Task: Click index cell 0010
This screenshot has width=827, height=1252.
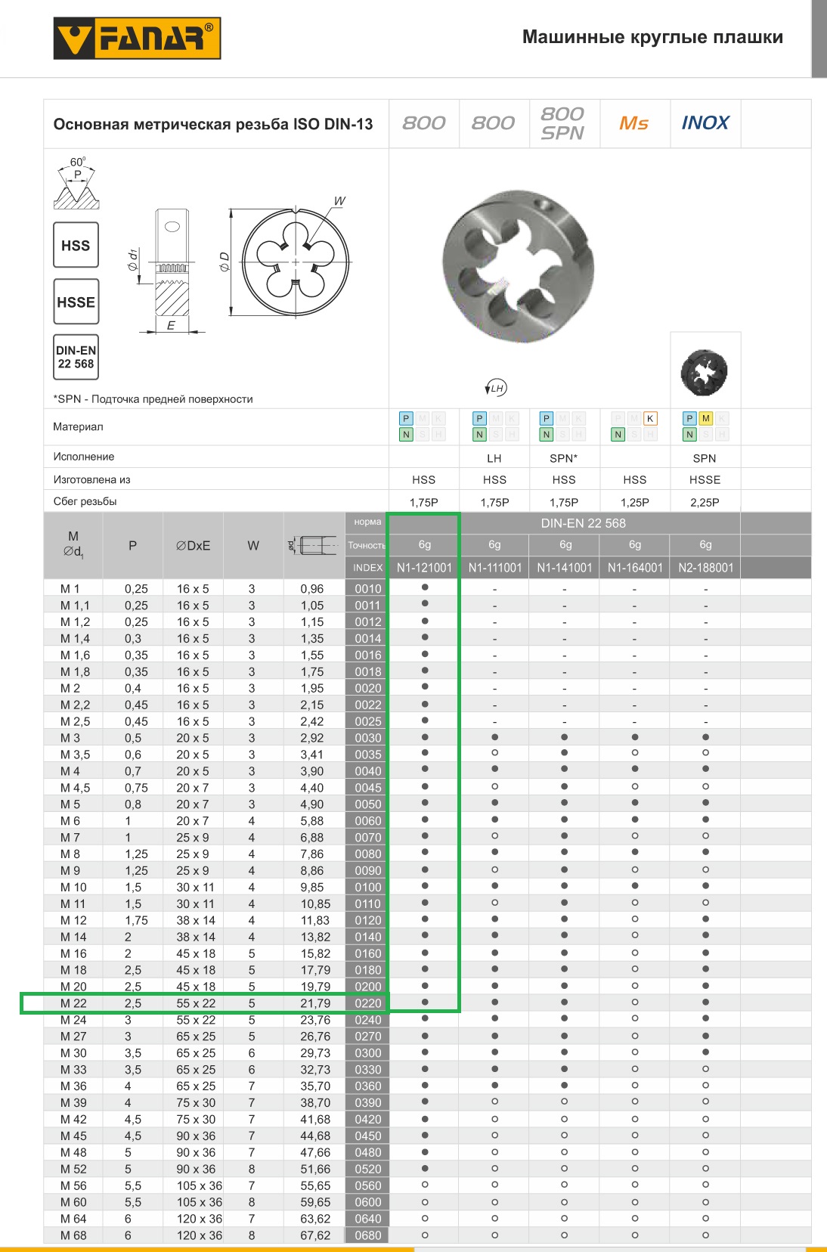Action: [368, 589]
